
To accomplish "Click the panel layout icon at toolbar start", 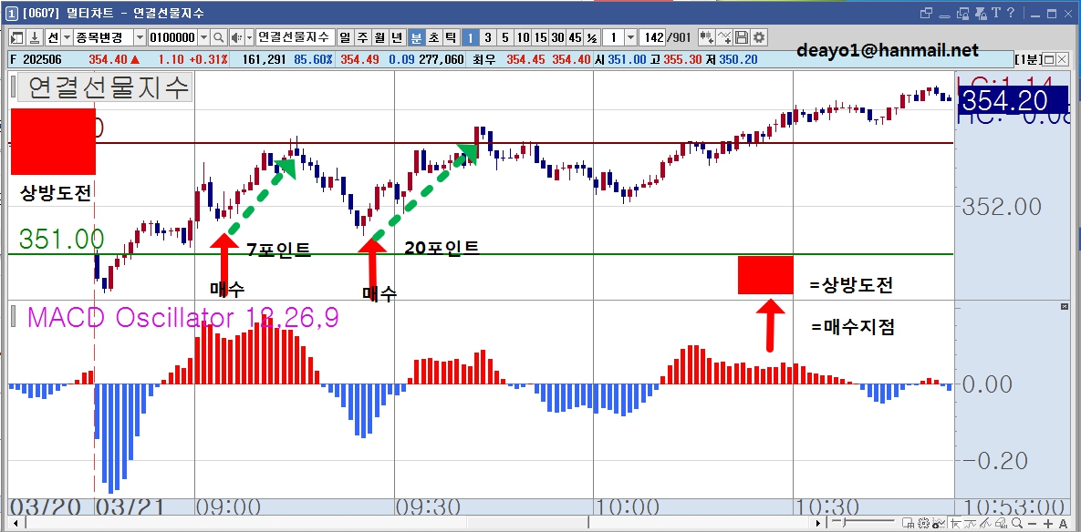I will click(17, 37).
